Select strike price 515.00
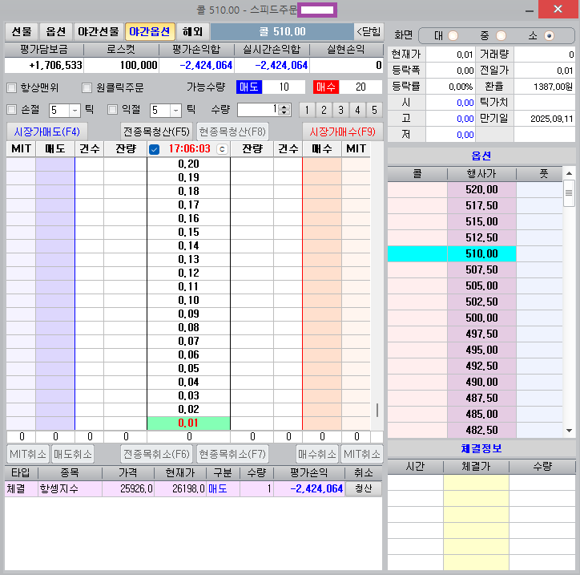580x575 pixels. 481,221
